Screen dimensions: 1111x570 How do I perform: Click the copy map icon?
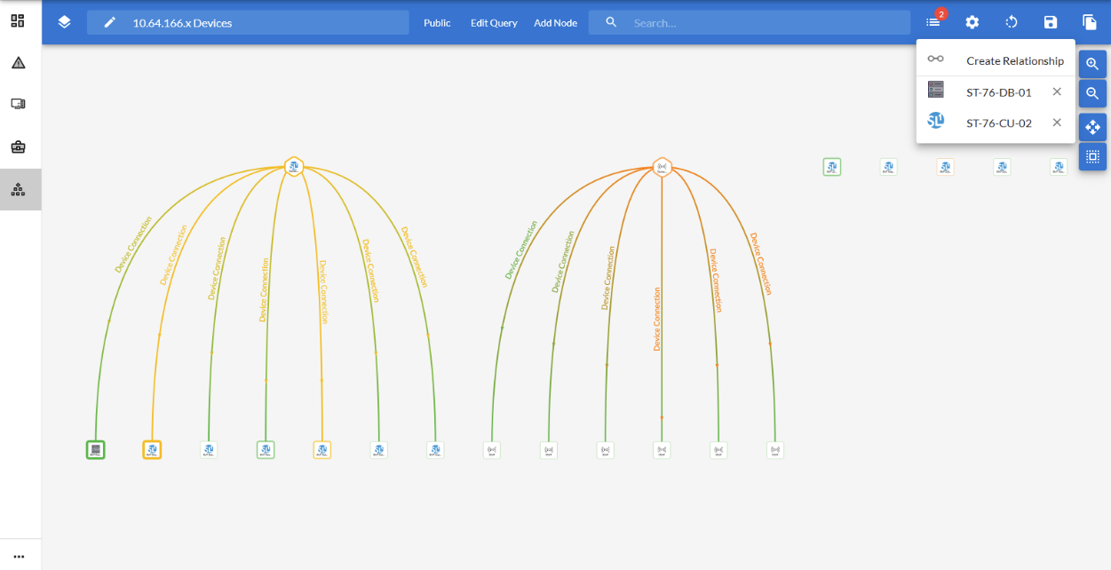(x=1090, y=22)
